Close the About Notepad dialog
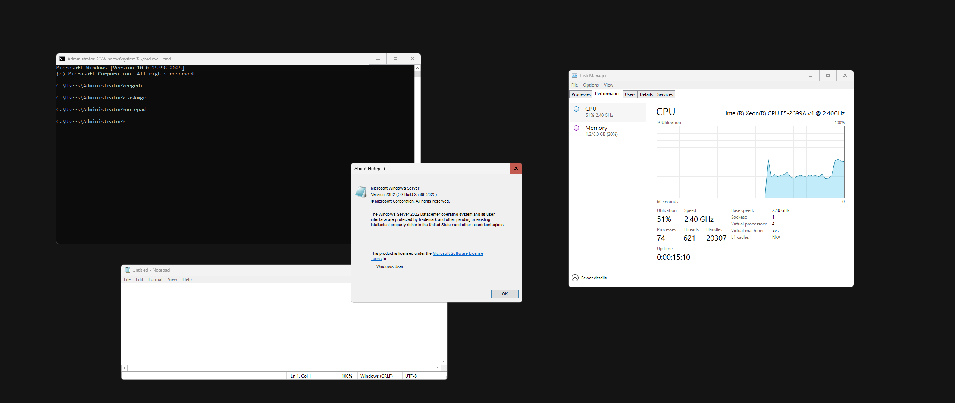 516,169
